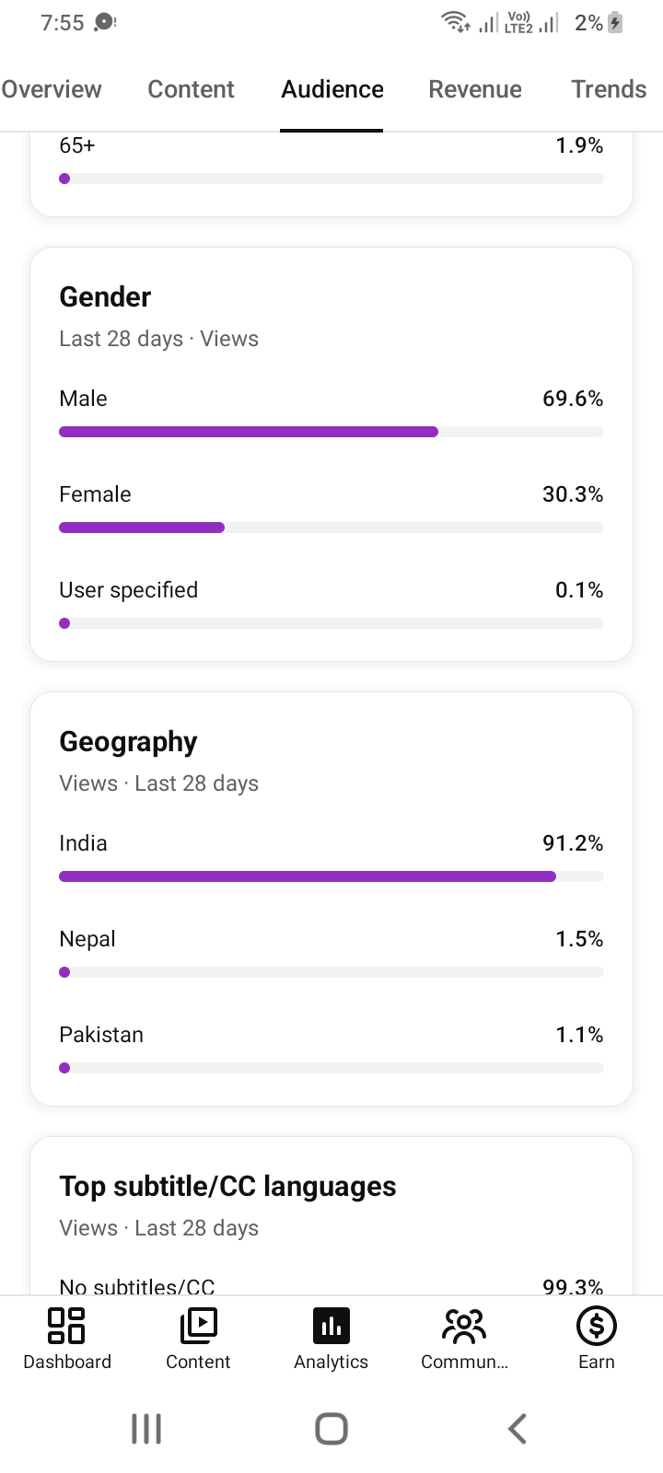Image resolution: width=663 pixels, height=1473 pixels.
Task: Open the Geography card heading
Action: coord(128,742)
